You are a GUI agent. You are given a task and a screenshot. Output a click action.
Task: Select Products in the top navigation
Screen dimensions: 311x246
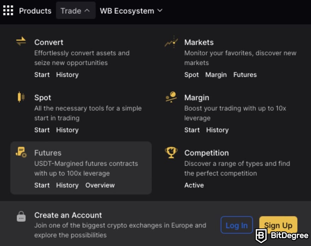(35, 11)
